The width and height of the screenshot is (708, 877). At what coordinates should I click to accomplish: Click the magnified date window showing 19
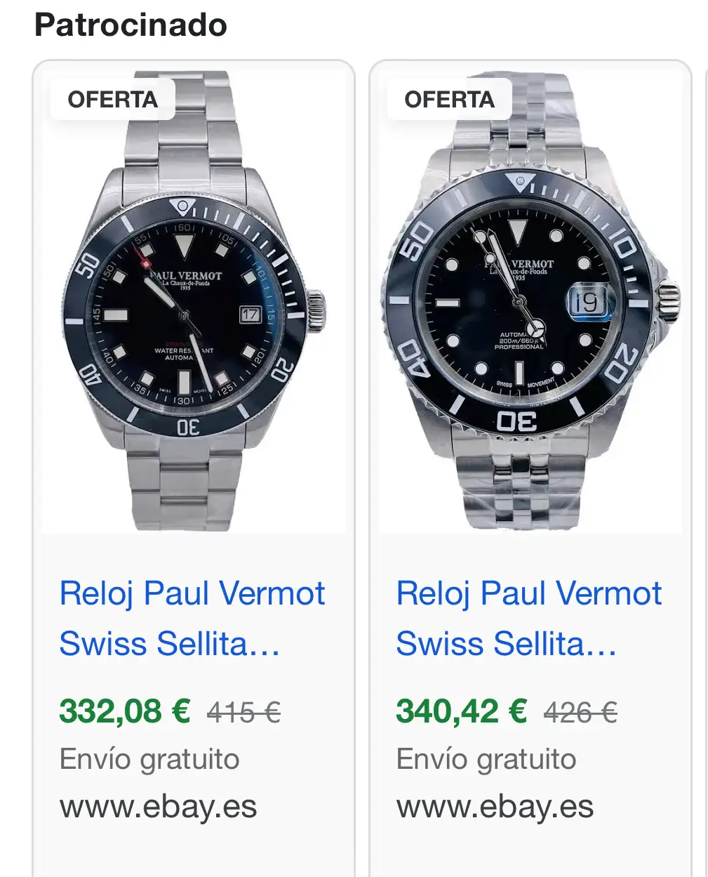587,303
